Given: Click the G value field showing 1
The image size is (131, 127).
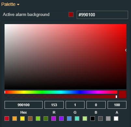Looking at the screenshot, I should (x=75, y=105).
